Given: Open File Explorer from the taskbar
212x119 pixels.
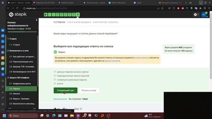Looking at the screenshot, I should 72,116.
